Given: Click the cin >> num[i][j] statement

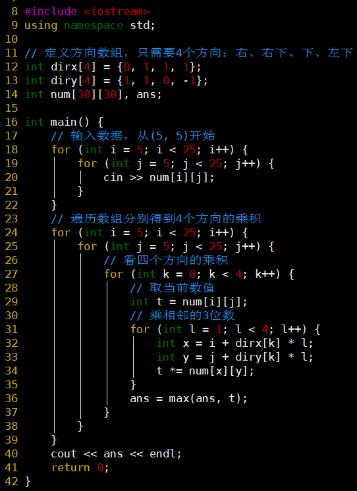Looking at the screenshot, I should 159,177.
